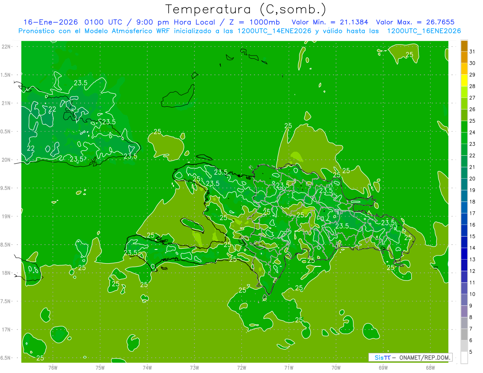Click the '76W' longitude axis label
Screen dimensions: 483x373
coord(53,368)
